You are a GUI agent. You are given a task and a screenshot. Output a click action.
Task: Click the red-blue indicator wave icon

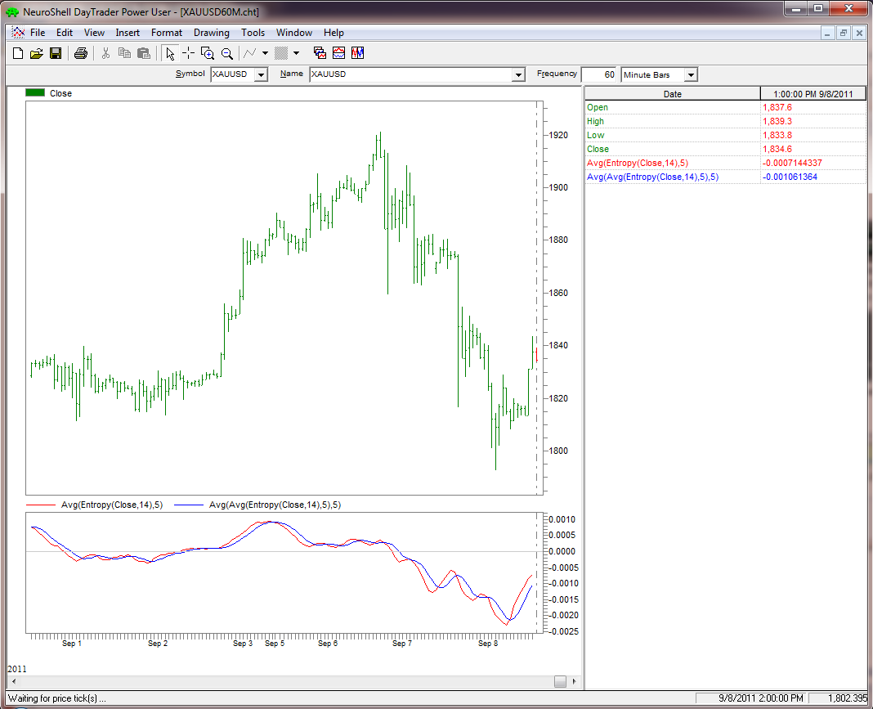pos(338,53)
